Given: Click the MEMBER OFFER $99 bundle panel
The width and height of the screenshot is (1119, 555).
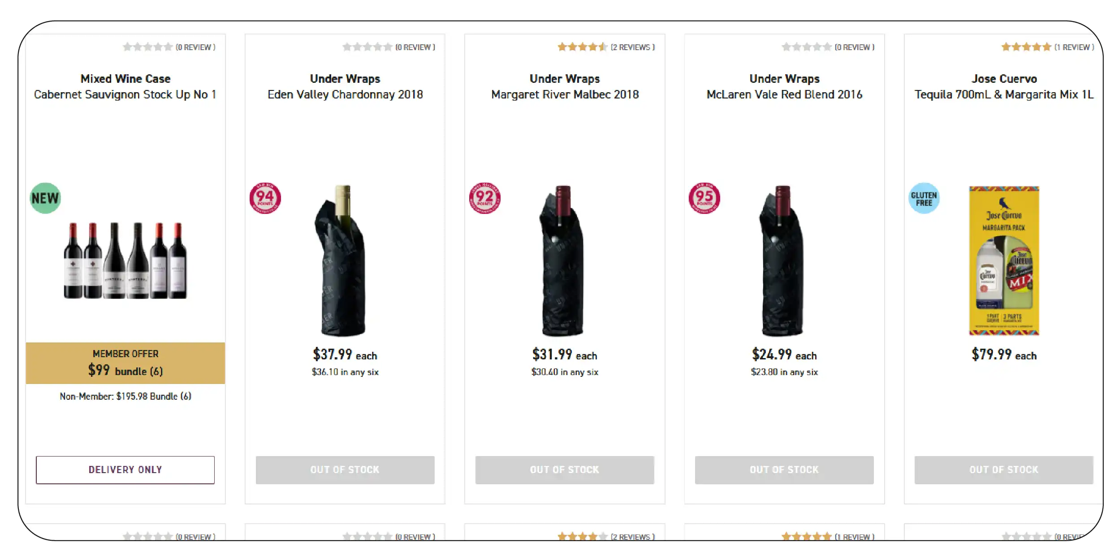Looking at the screenshot, I should (x=125, y=363).
